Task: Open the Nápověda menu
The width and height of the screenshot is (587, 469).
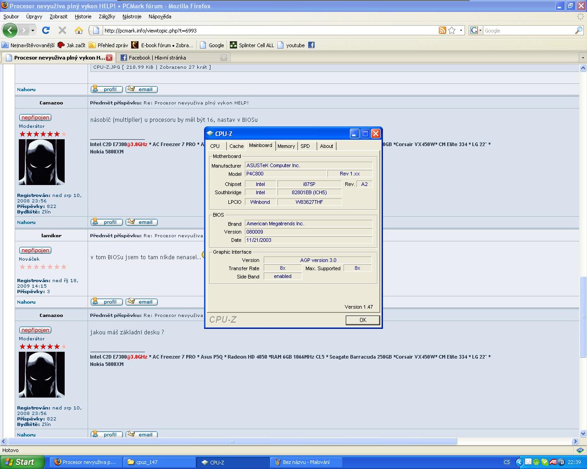Action: [160, 16]
